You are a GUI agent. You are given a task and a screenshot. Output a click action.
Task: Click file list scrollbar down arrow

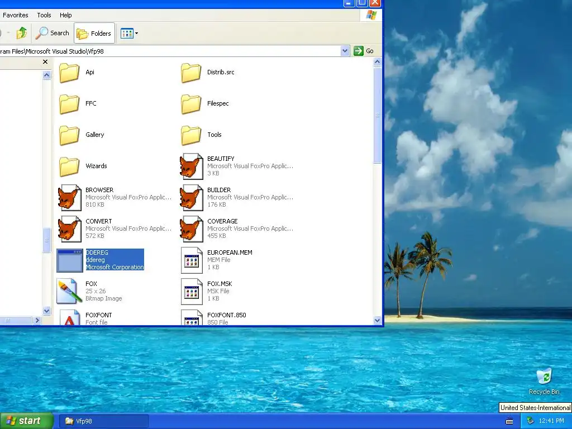(377, 320)
